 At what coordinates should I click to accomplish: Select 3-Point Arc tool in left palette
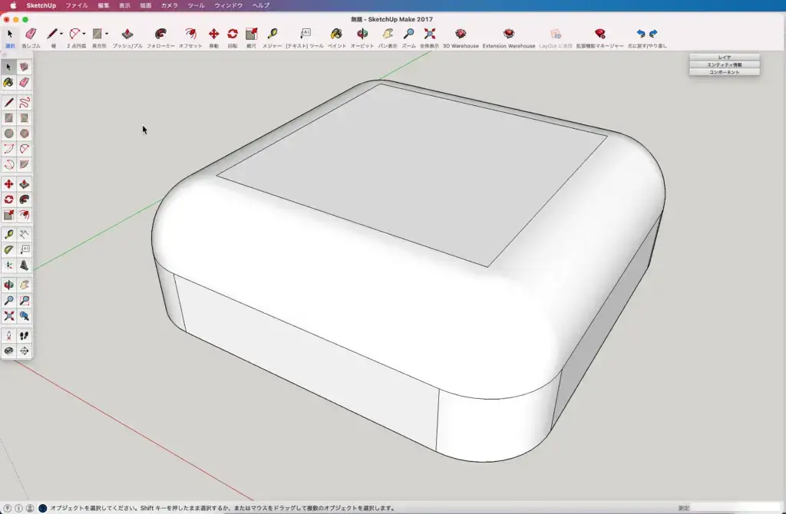8,164
